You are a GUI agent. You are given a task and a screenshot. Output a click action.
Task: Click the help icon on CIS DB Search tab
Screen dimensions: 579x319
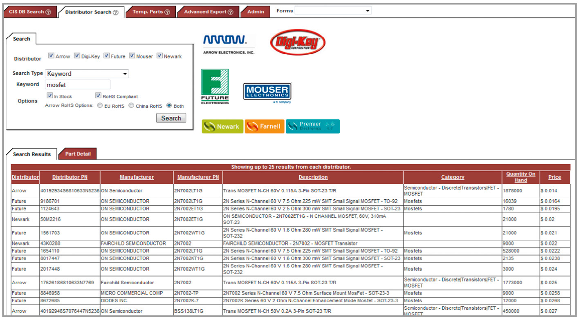(48, 12)
